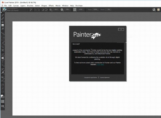Click the gray sphere icon in property bar
The height and width of the screenshot is (118, 161).
tap(154, 10)
